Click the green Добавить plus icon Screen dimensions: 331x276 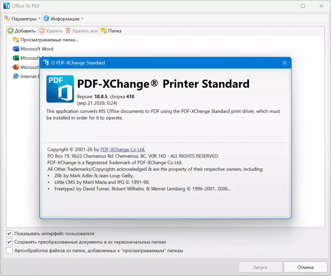(x=11, y=31)
